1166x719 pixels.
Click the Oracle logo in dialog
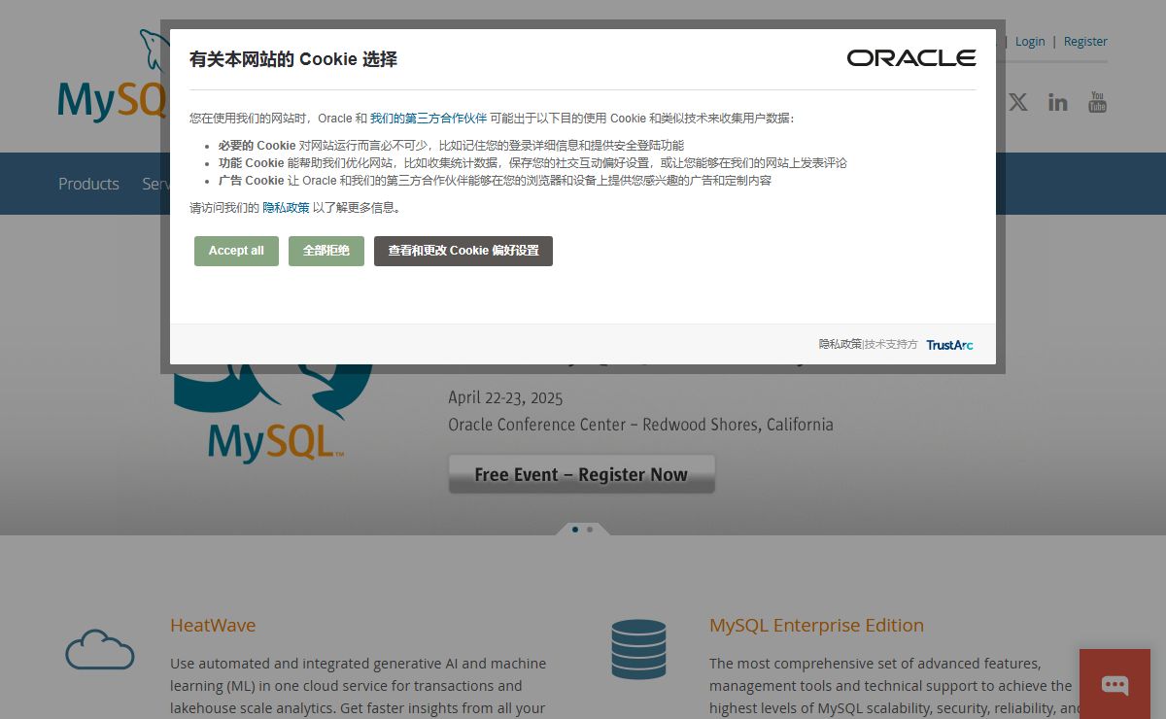[x=911, y=58]
